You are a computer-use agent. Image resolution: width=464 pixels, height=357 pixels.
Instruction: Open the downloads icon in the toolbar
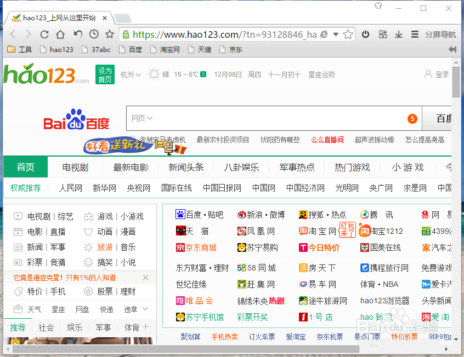click(399, 34)
